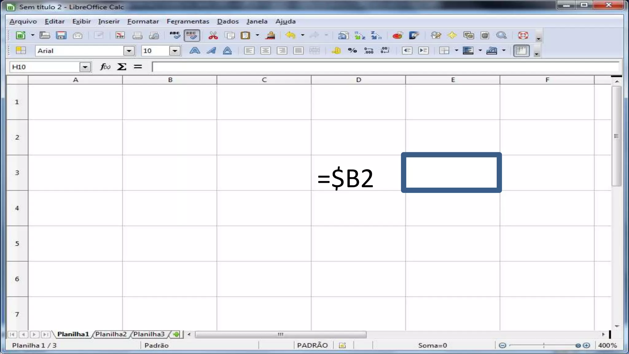Viewport: 629px width, 354px height.
Task: Expand the font size dropdown
Action: [175, 51]
